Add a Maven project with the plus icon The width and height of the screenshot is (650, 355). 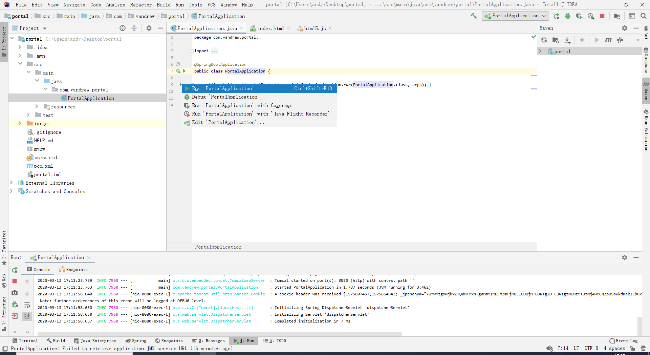click(x=582, y=40)
